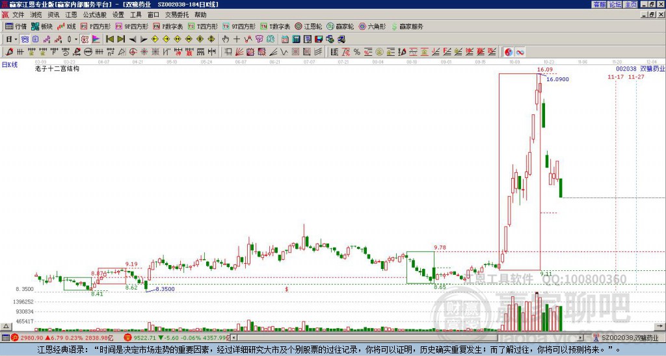
Task: Open the 江恩轮 tool
Action: click(x=308, y=26)
